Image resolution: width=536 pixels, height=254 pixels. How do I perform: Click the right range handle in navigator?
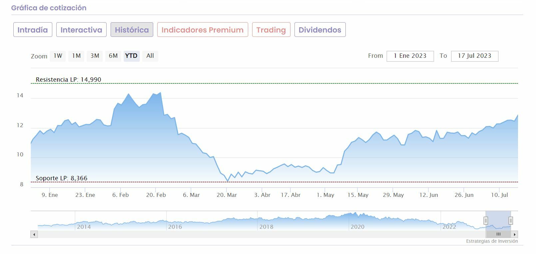pyautogui.click(x=511, y=220)
